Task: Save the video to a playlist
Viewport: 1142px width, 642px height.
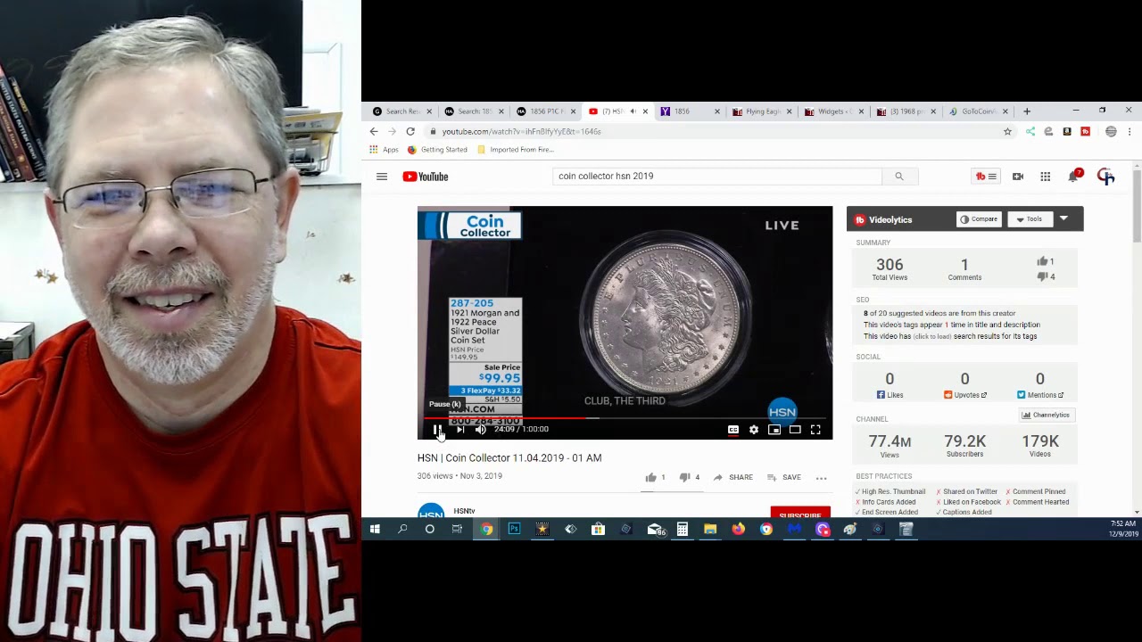Action: pyautogui.click(x=783, y=477)
